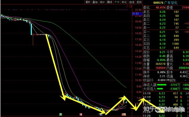This screenshot has width=189, height=117.
Task: Select the 卖三 row price 6.24
Action: point(162,20)
